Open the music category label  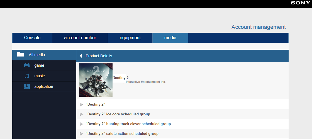click(39, 76)
